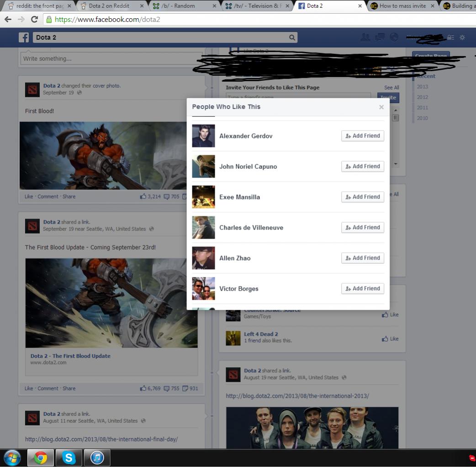Switch to /b/ - Random tab

pos(184,6)
